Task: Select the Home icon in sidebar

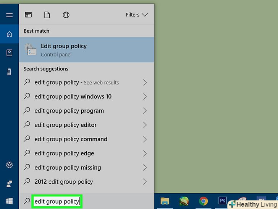Action: coord(9,34)
